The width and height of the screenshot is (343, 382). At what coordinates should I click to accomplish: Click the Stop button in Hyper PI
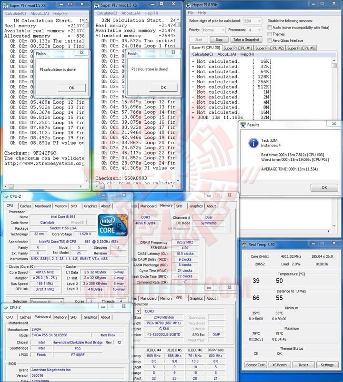pos(219,39)
